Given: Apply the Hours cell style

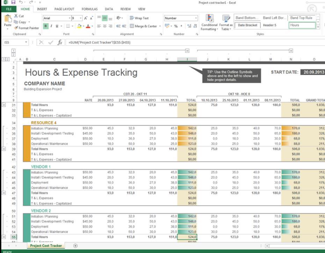Looking at the screenshot, I should pyautogui.click(x=302, y=25).
